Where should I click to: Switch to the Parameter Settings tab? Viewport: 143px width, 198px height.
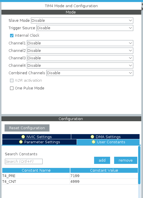point(39,142)
